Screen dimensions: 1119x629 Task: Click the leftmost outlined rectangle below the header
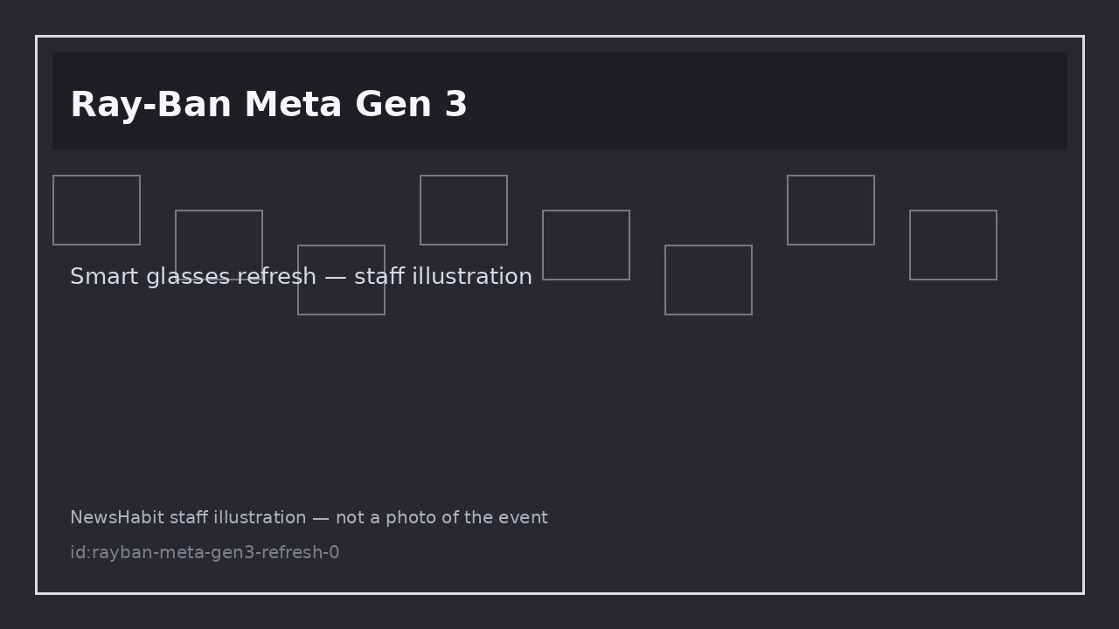pyautogui.click(x=96, y=210)
